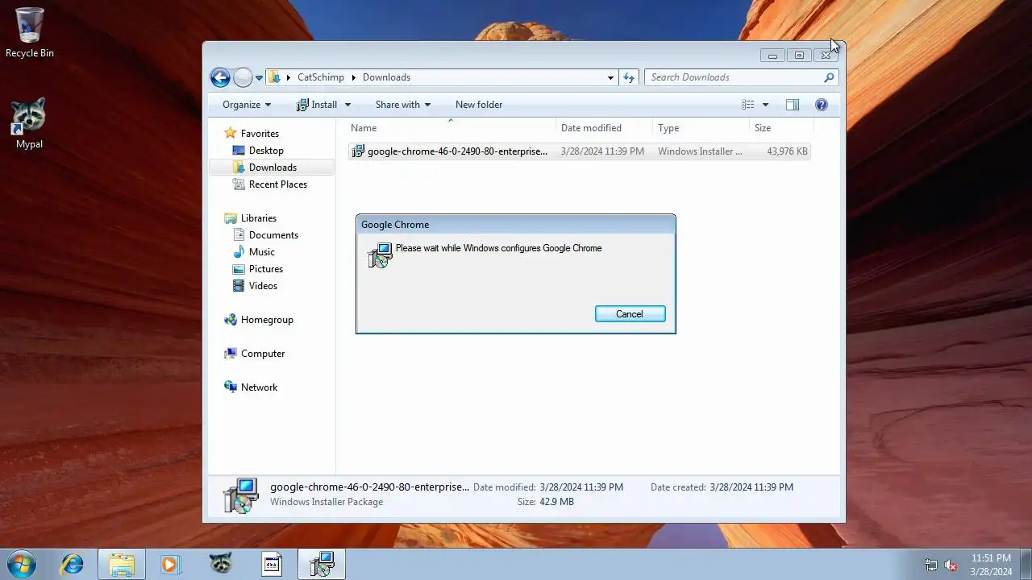
Task: Open the More view options arrow
Action: (765, 105)
